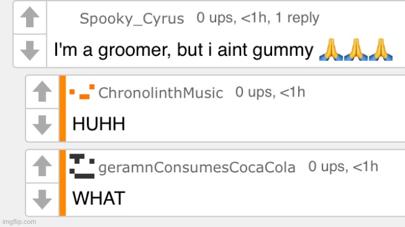This screenshot has width=405, height=227.
Task: Click the '1 reply' count text
Action: point(298,18)
